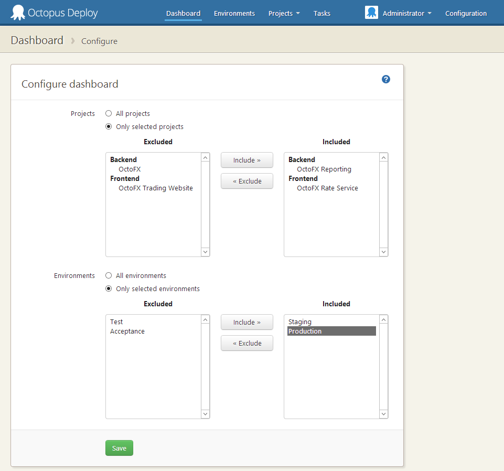Screen dimensions: 504x471
Task: Open the Tasks page
Action: [x=321, y=13]
